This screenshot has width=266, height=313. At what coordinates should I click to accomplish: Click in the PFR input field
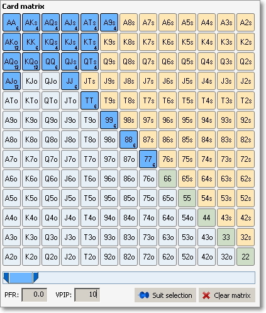click(34, 295)
